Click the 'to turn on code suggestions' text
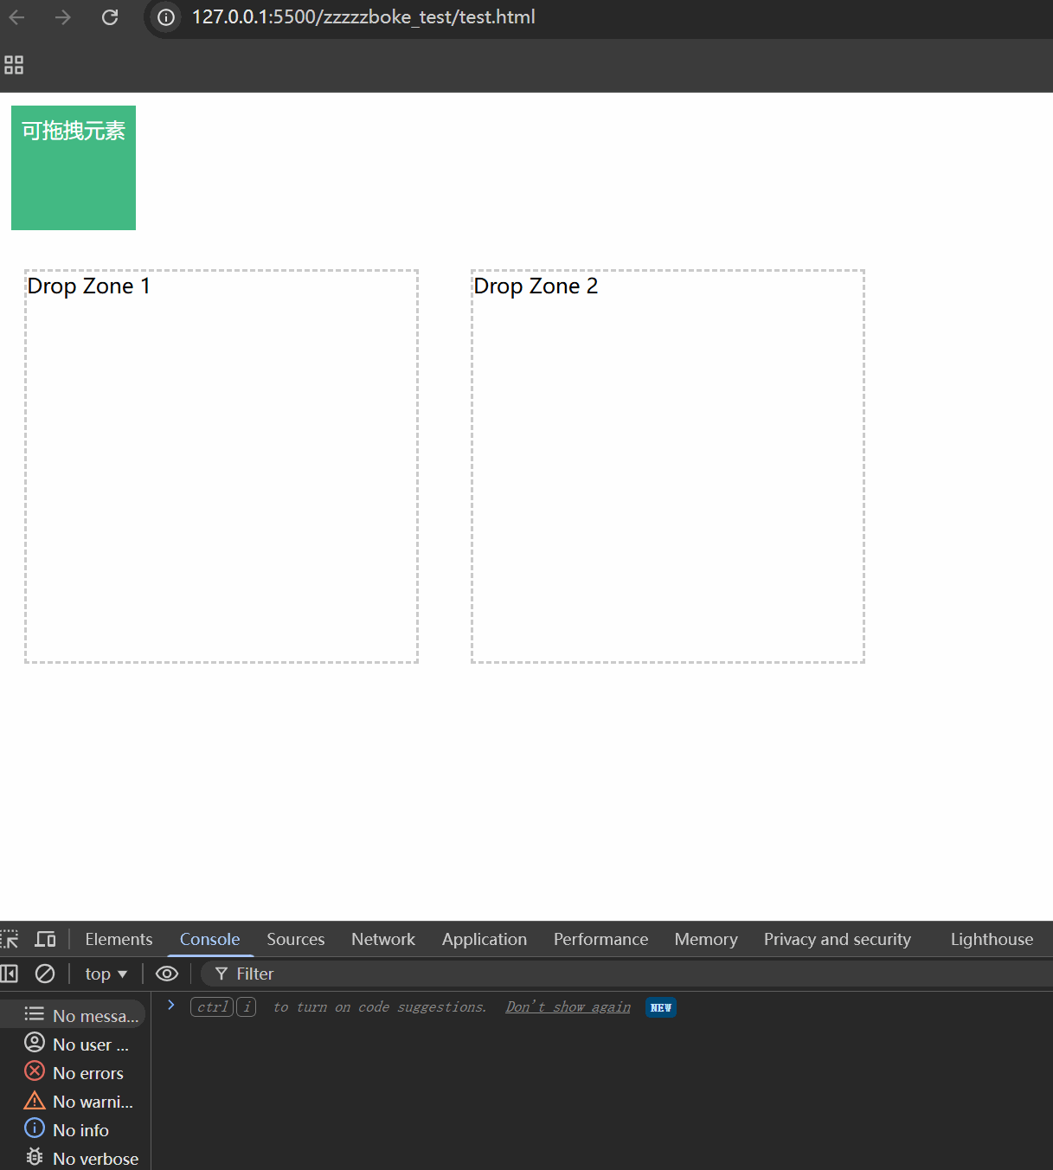 (x=380, y=1006)
